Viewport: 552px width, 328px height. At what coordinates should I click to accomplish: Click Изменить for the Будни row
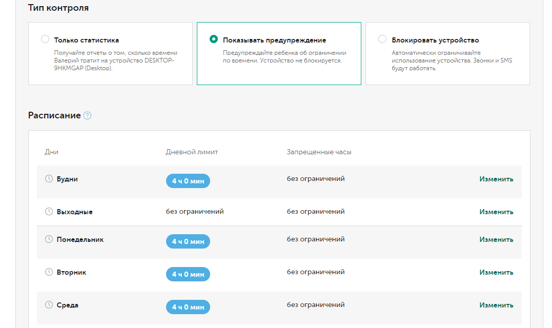(496, 179)
